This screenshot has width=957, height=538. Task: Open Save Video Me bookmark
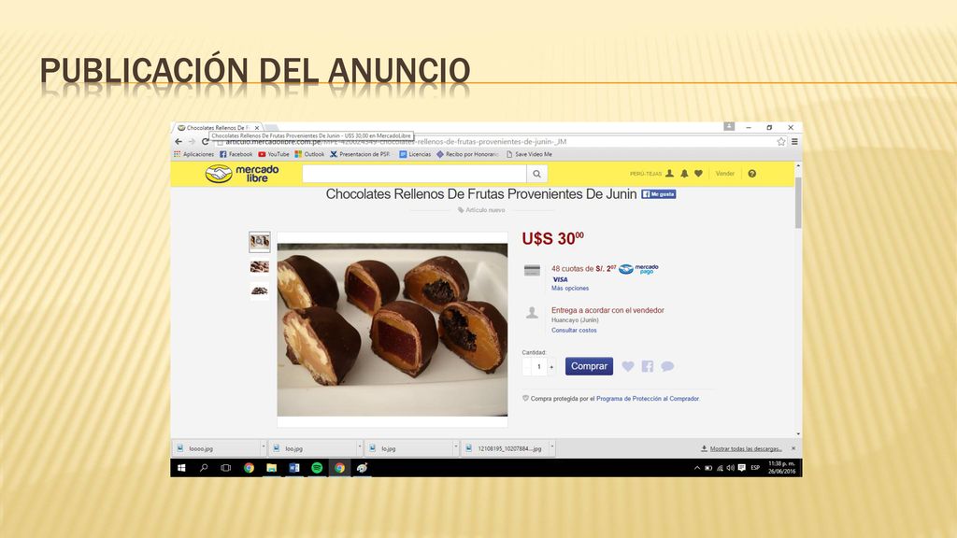[x=529, y=154]
